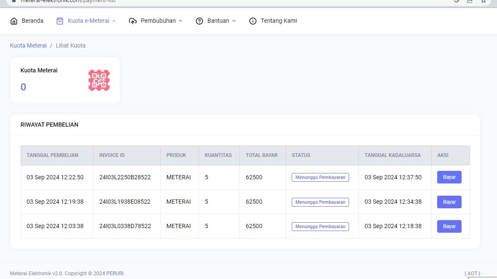Expand the Bantuan dropdown chevron
This screenshot has width=497, height=279.
pos(234,21)
